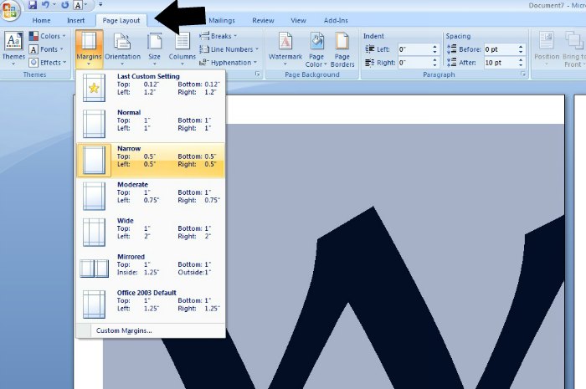Choose Office 2003 Default margins
The image size is (586, 389).
click(151, 305)
